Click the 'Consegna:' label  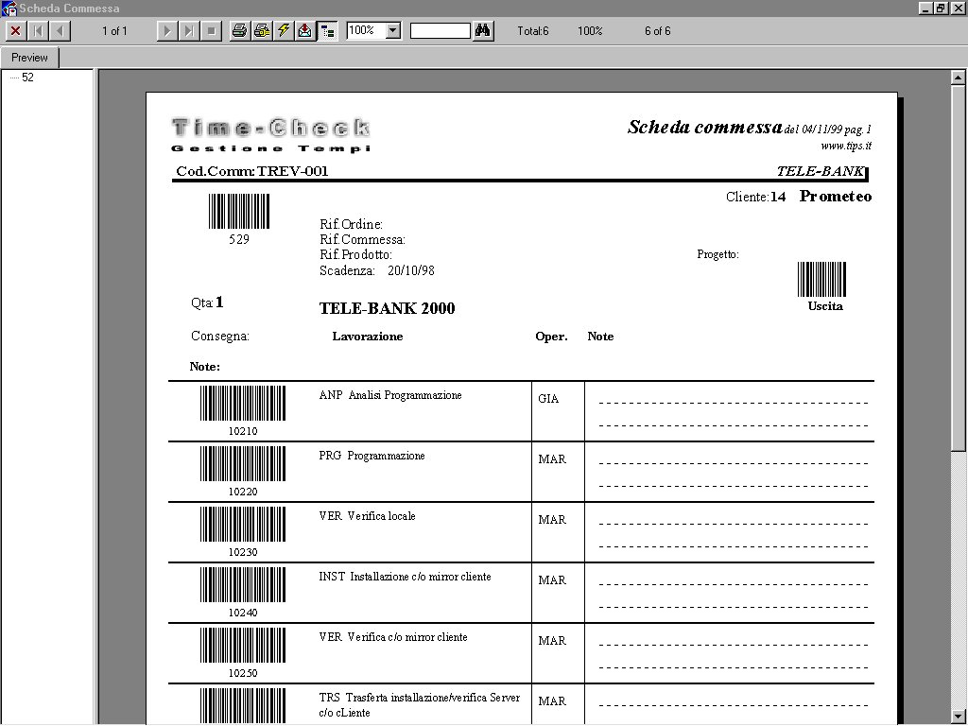coord(219,337)
